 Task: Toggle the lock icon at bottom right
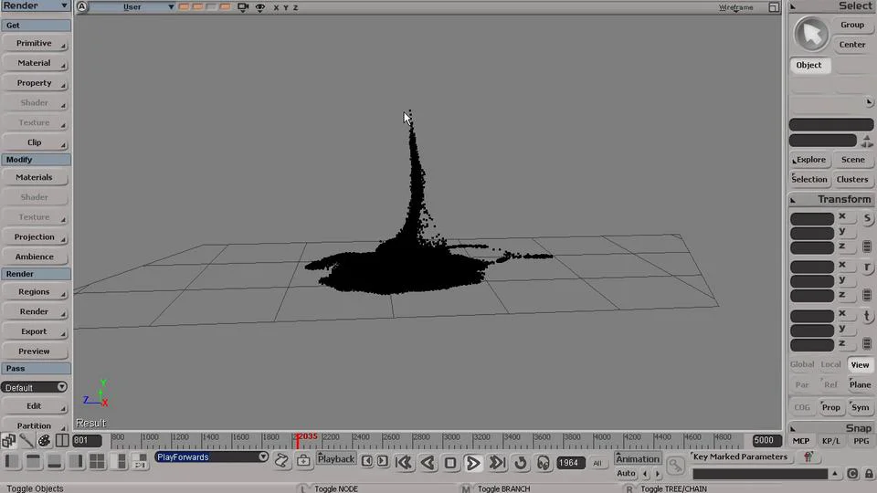point(869,474)
